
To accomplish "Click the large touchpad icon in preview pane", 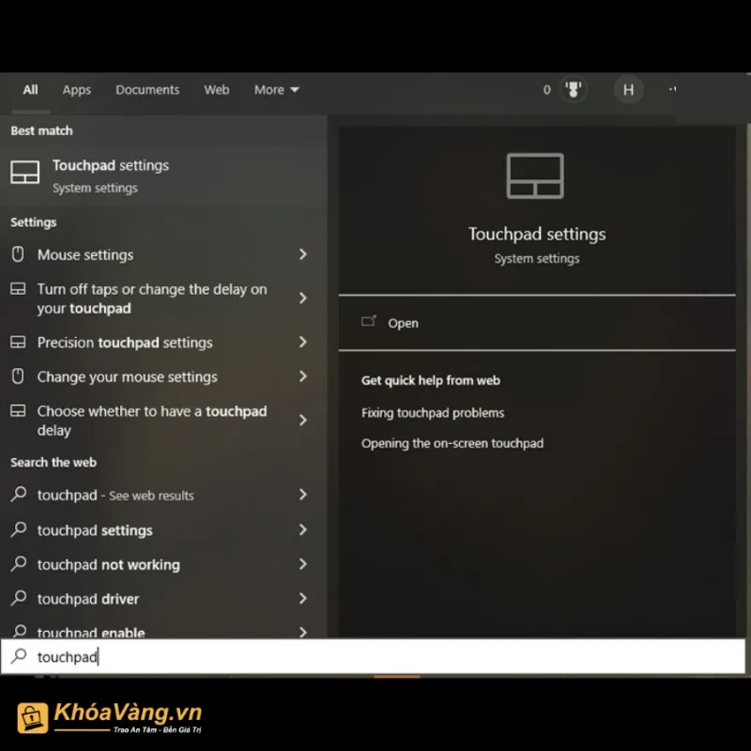I will pyautogui.click(x=535, y=176).
